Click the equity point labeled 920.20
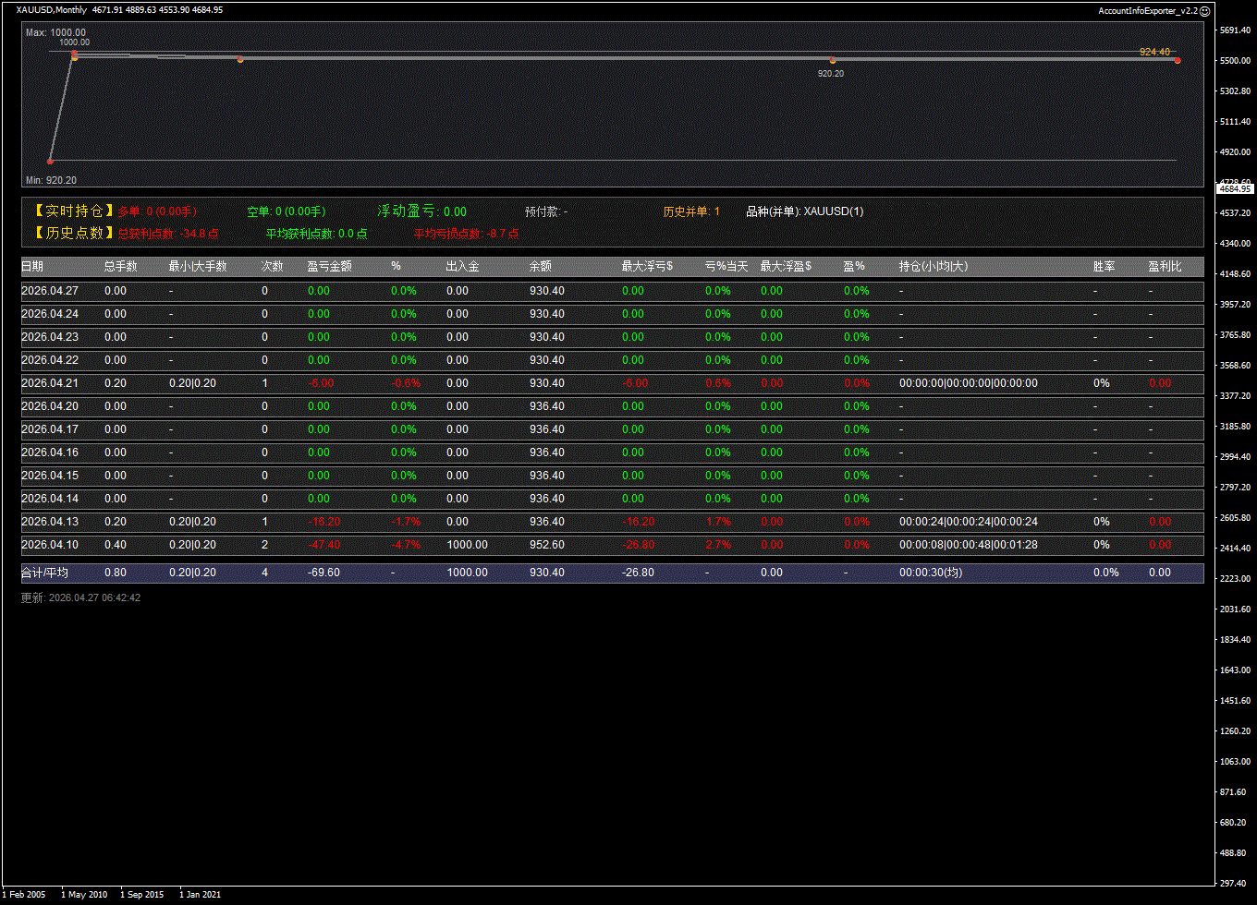 tap(833, 61)
